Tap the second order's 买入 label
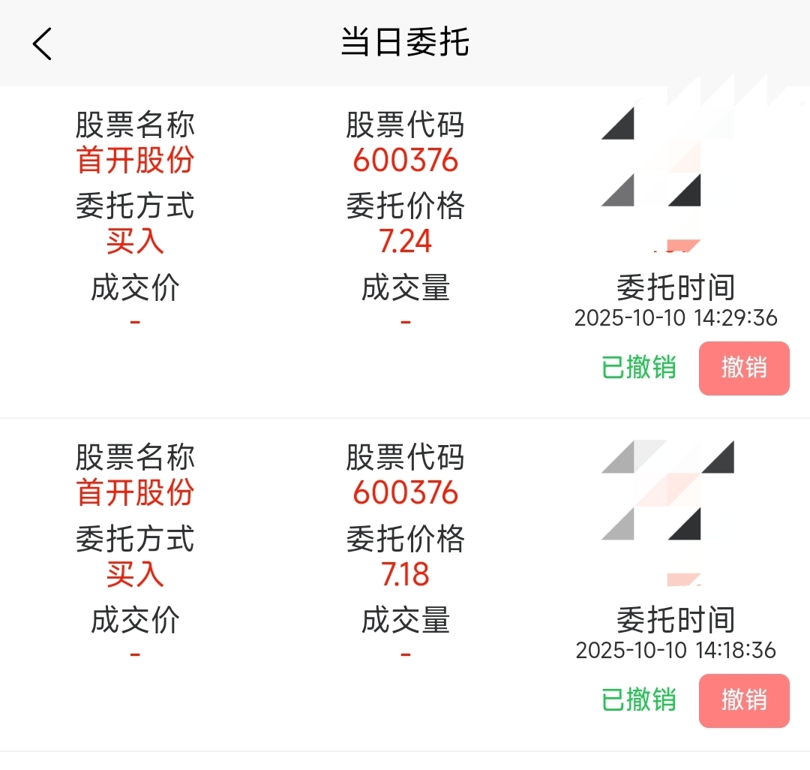810x770 pixels. [x=135, y=573]
